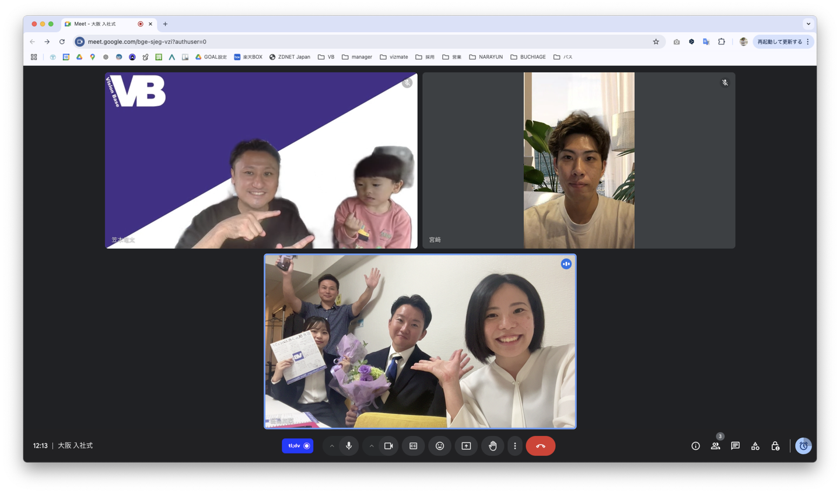Screen dimensions: 840x493
Task: Expand audio settings chevron beside microphone
Action: click(x=332, y=446)
